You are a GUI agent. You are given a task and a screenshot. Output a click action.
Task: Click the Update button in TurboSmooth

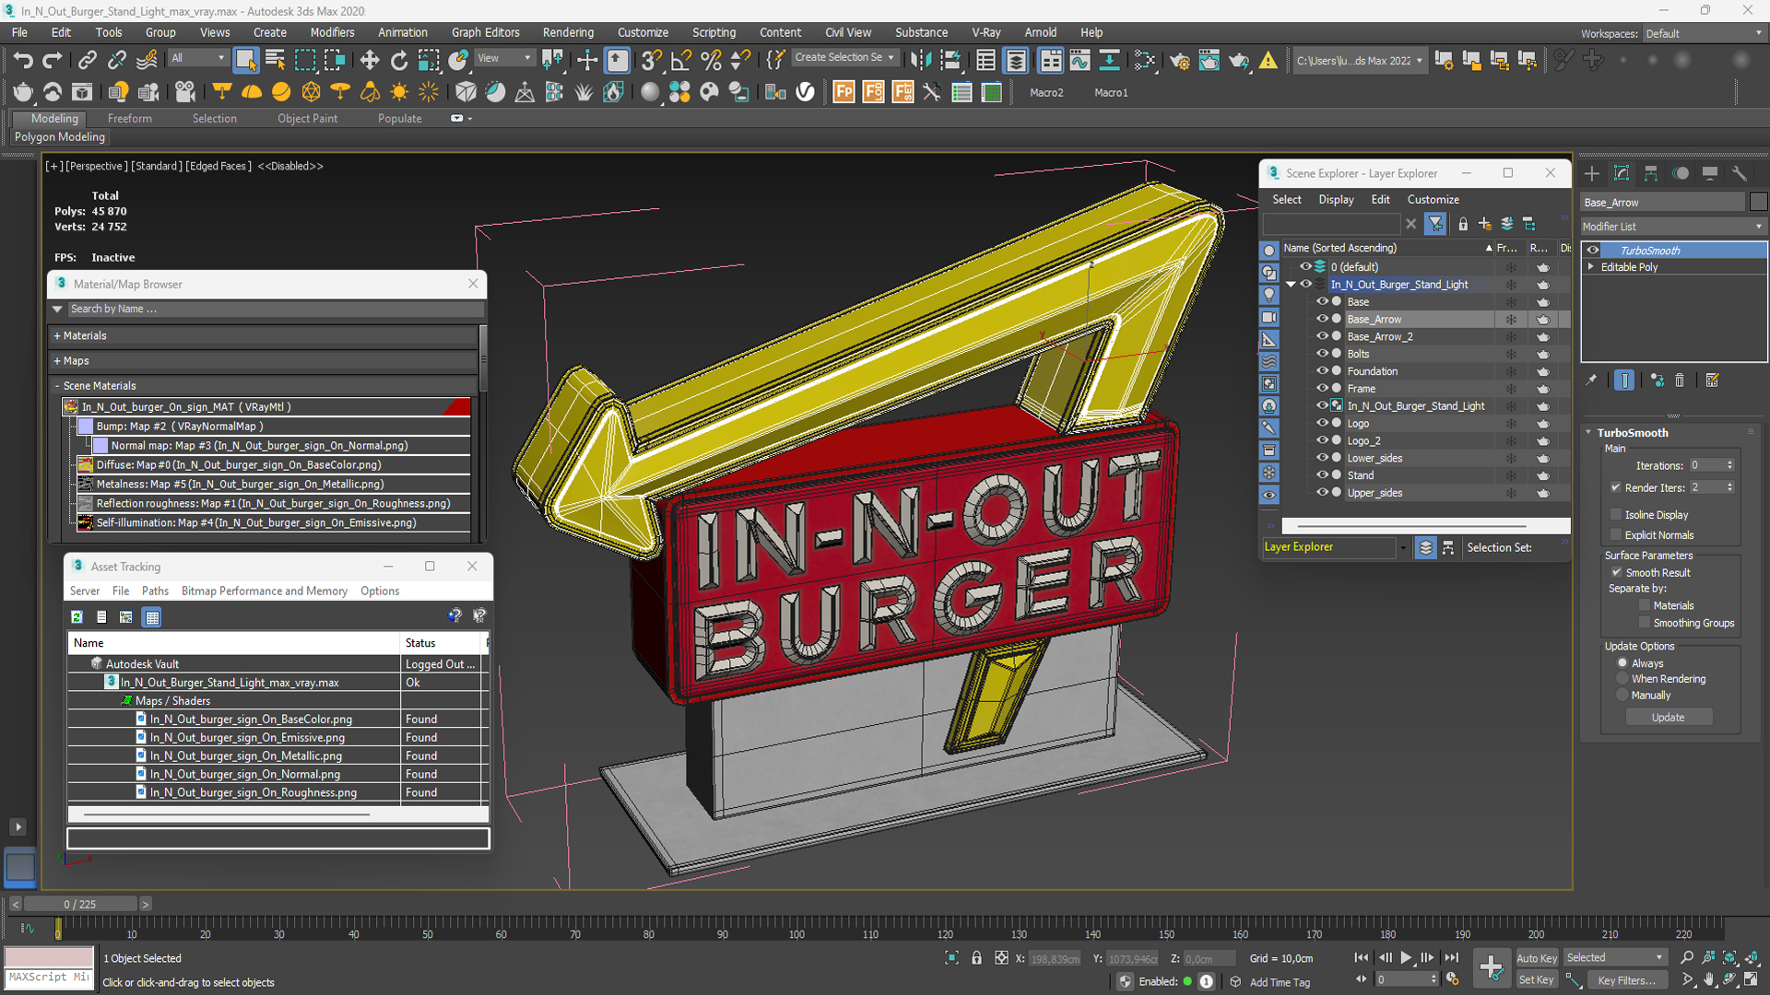[1668, 718]
